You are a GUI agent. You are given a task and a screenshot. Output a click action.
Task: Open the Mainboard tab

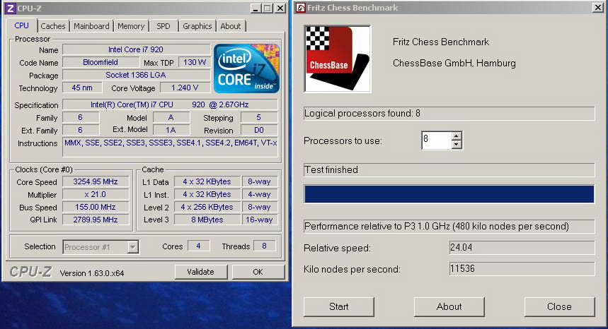91,26
